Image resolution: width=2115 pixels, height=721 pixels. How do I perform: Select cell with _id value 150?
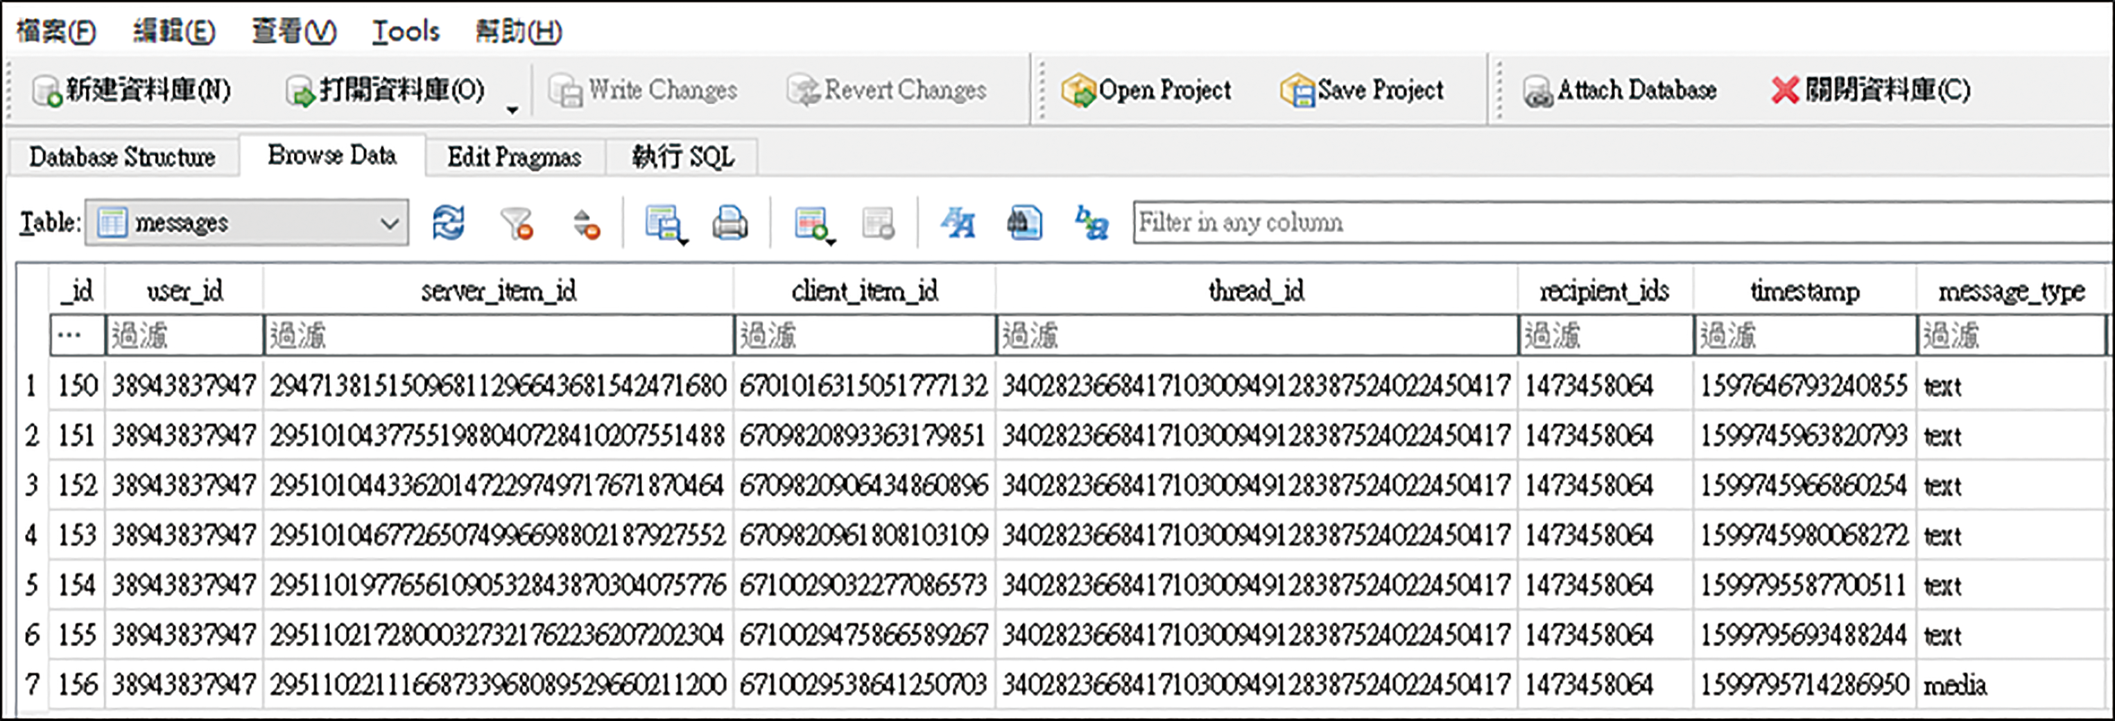tap(77, 384)
